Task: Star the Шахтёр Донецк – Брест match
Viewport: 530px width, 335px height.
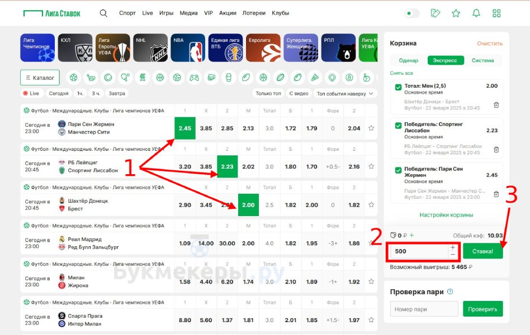Action: click(x=371, y=205)
